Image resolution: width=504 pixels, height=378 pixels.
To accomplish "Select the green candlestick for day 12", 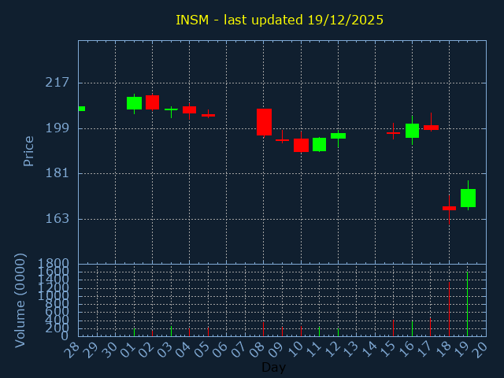I will coord(338,136).
